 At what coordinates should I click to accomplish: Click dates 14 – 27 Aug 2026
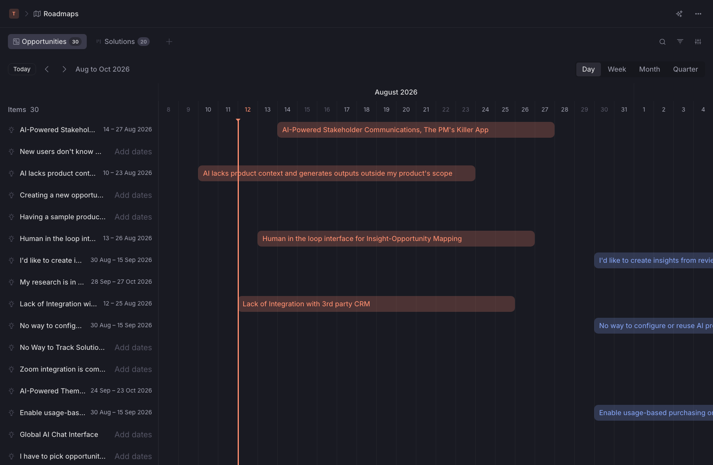click(x=128, y=129)
